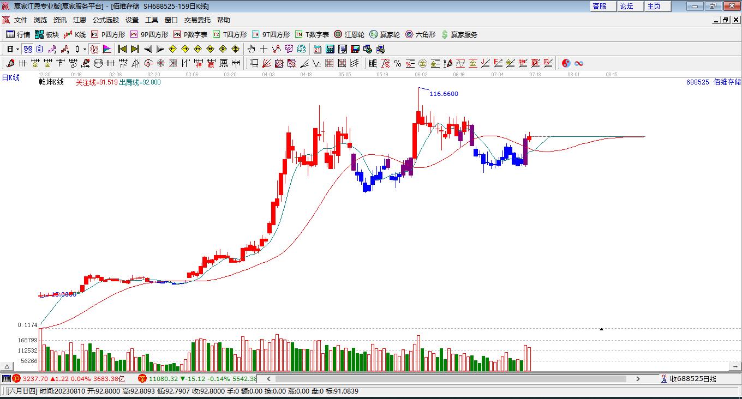This screenshot has width=742, height=399.
Task: Jump to first bar icon
Action: pyautogui.click(x=123, y=49)
